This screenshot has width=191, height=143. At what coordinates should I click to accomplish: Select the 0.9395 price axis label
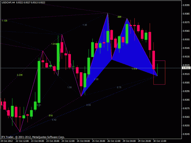[186, 5]
